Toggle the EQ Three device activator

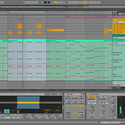click(x=66, y=94)
